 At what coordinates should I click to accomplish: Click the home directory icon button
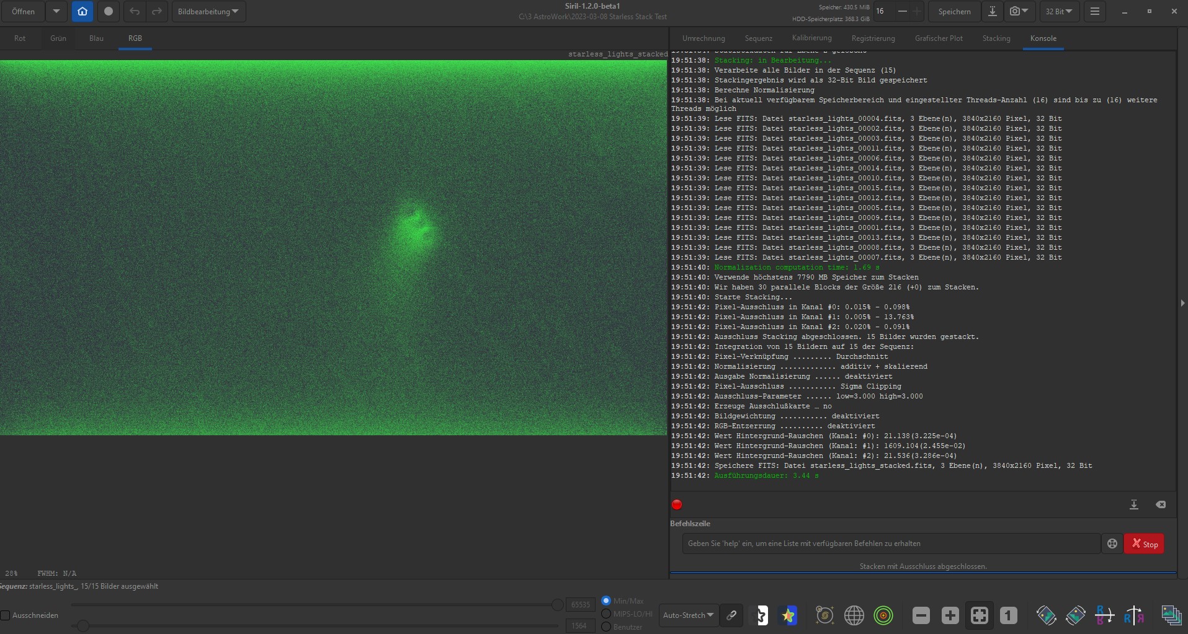pos(82,11)
